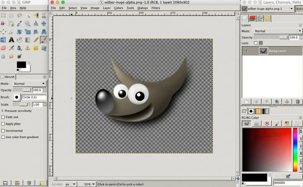Viewport: 303px width, 187px height.
Task: Activate the Zoom magnifier tool
Action: 27,23
